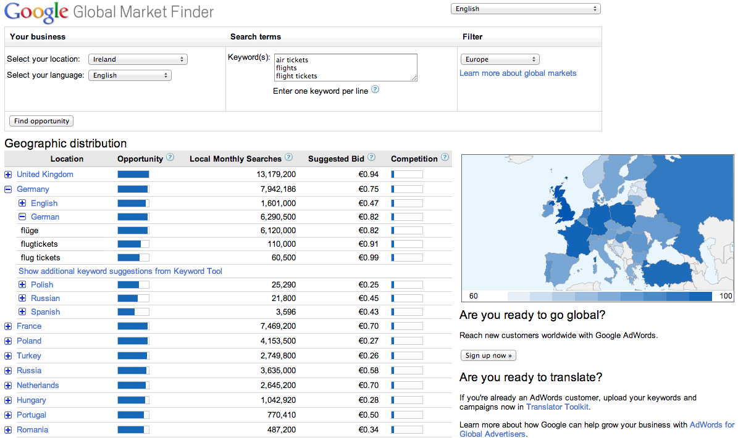Viewport: 738px width, 438px height.
Task: Open help icon after Enter one keyword per line
Action: click(x=375, y=89)
